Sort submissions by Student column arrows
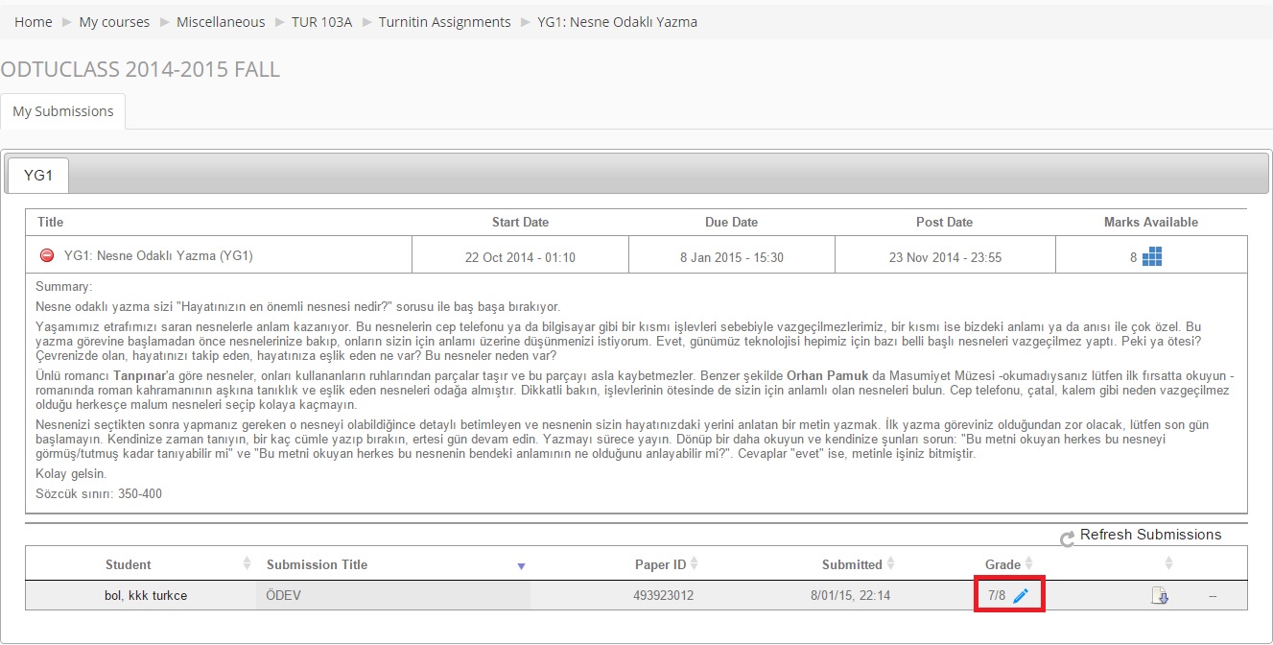Screen dimensions: 1273x645 click(x=247, y=563)
